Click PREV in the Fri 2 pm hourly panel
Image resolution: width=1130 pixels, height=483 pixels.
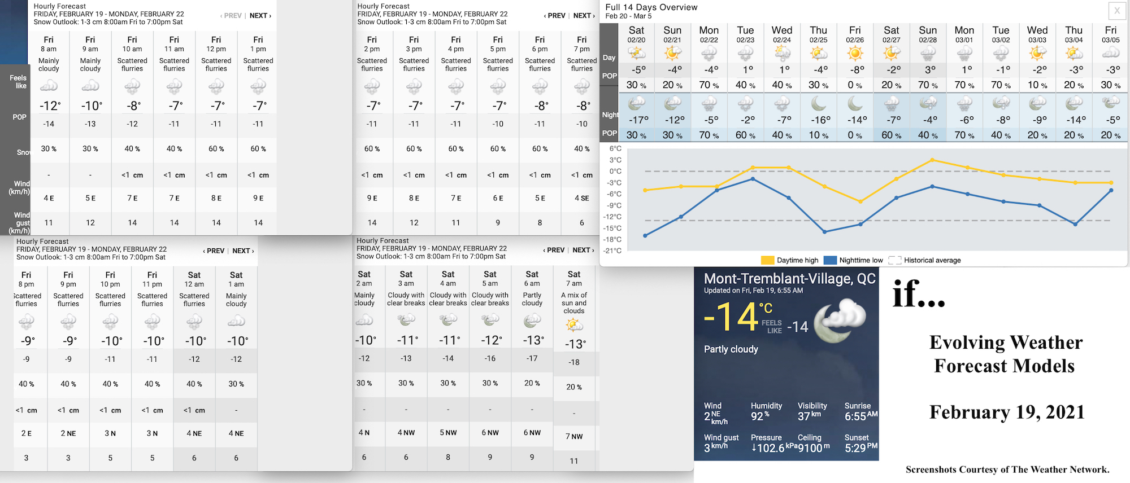pos(555,16)
